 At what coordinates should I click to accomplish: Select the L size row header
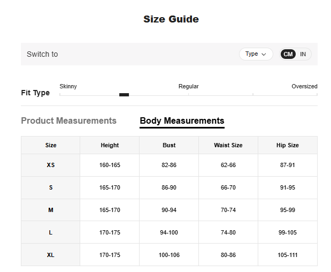tap(51, 232)
